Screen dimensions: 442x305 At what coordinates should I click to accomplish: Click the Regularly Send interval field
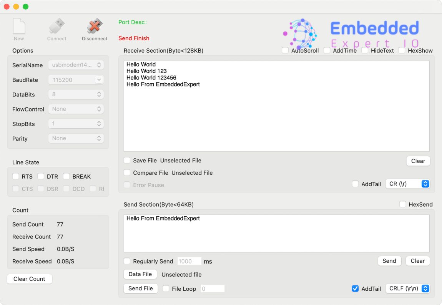click(x=189, y=261)
